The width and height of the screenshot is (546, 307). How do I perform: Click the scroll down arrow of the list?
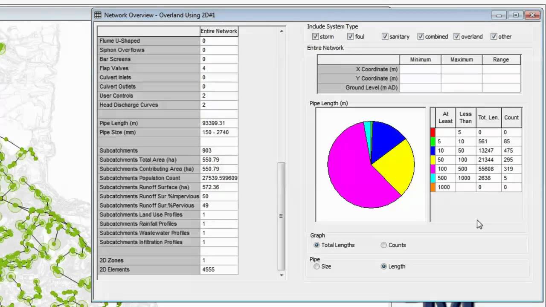(x=282, y=275)
